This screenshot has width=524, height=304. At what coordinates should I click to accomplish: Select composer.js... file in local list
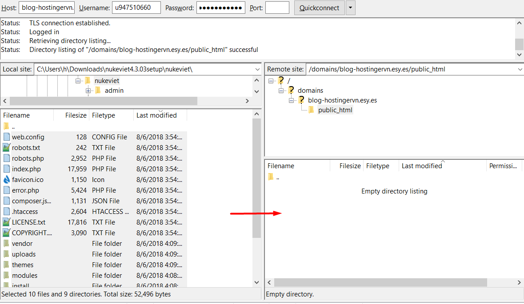(x=32, y=201)
